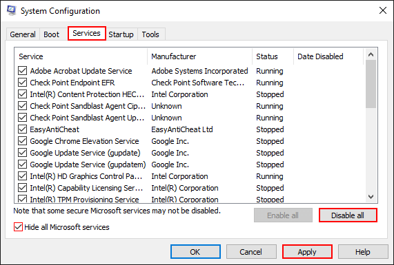This screenshot has width=394, height=265.
Task: Select the Services tab
Action: (86, 33)
